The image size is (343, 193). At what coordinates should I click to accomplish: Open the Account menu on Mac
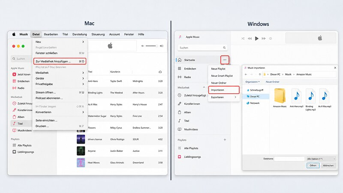click(114, 34)
